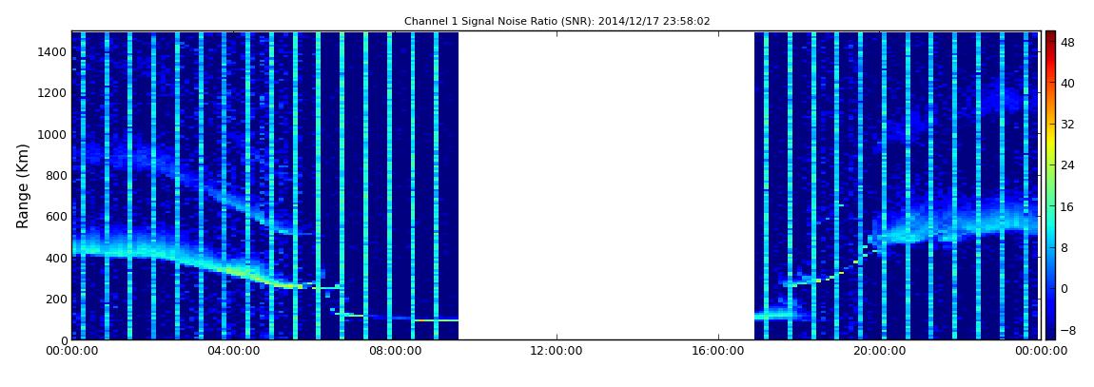The width and height of the screenshot is (1094, 387).
Task: Click the 04:00:00 time axis label
Action: coord(233,352)
